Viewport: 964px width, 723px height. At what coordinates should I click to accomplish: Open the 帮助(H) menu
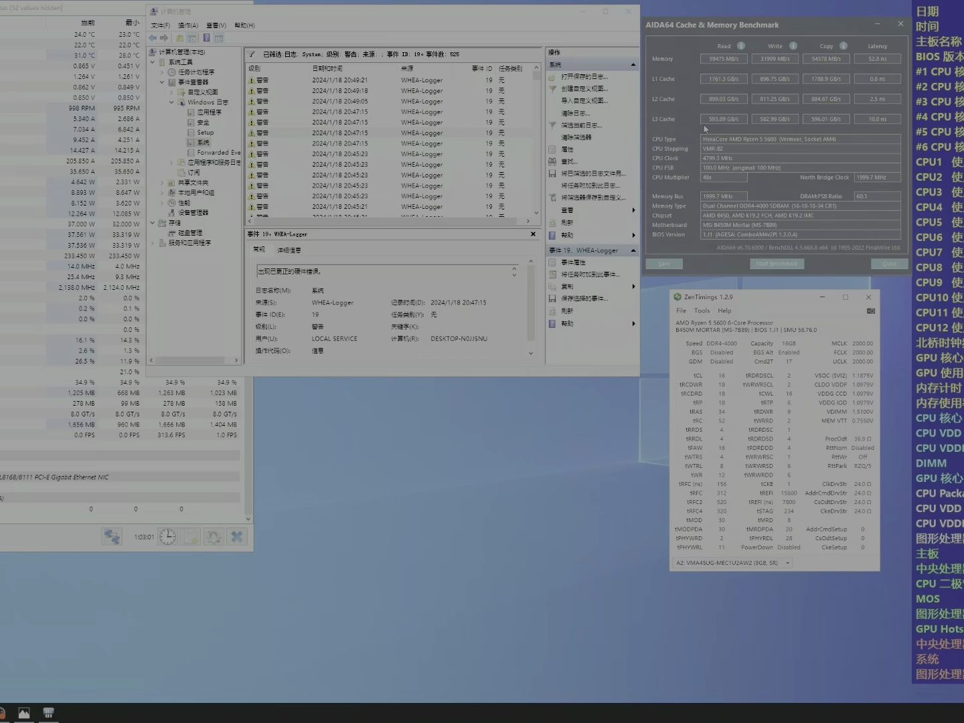pos(244,25)
